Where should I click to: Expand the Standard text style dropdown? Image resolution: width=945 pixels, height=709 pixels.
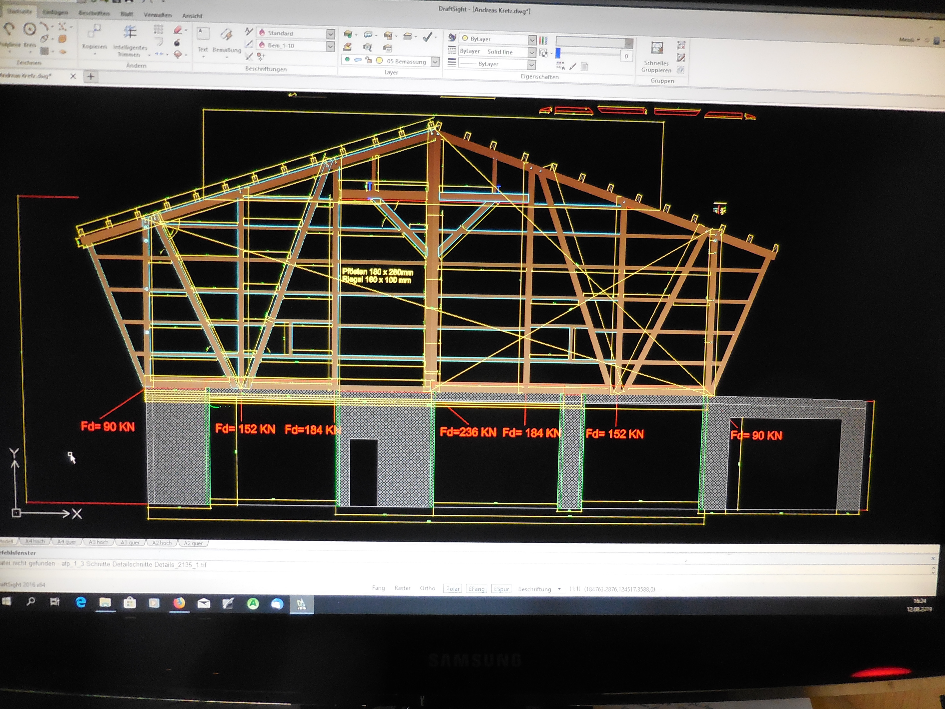(x=330, y=34)
